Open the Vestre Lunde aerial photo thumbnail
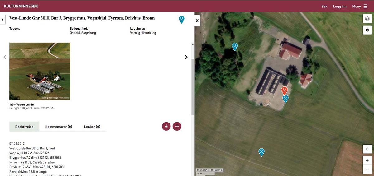Image resolution: width=374 pixels, height=176 pixels. (40, 71)
